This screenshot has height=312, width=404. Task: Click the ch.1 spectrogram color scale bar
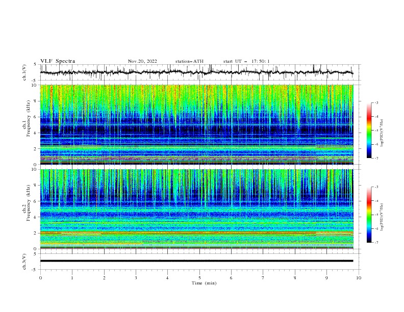[369, 131]
